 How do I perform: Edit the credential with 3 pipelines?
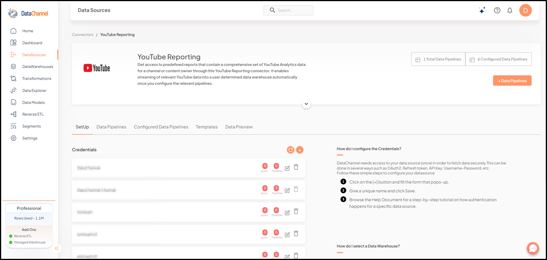click(287, 190)
